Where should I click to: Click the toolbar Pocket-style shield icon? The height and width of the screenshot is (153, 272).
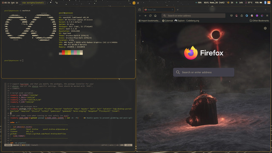pos(231,16)
